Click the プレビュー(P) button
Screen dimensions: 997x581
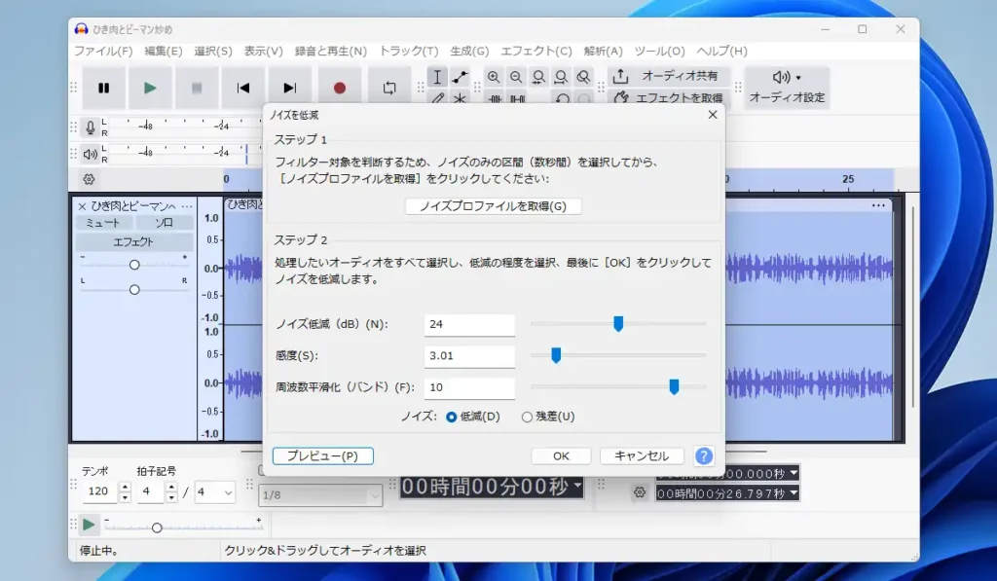[x=323, y=455]
